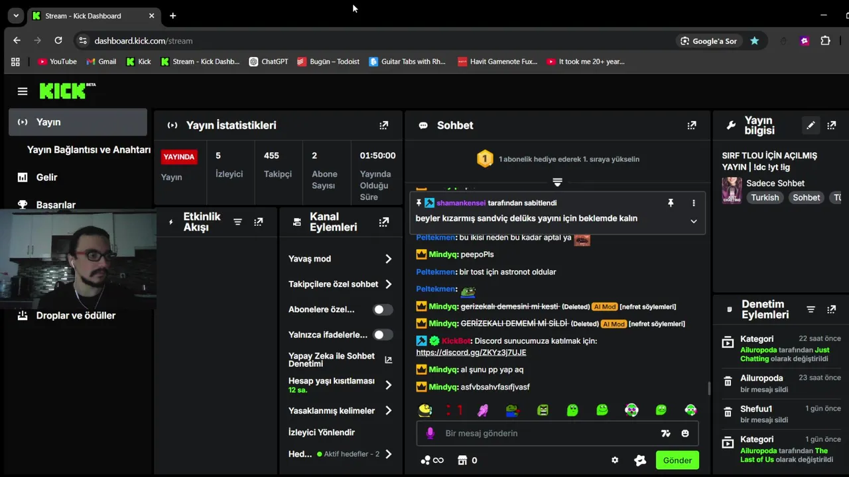This screenshot has height=477, width=849.
Task: Pop out the Sohbet chat panel
Action: point(692,125)
